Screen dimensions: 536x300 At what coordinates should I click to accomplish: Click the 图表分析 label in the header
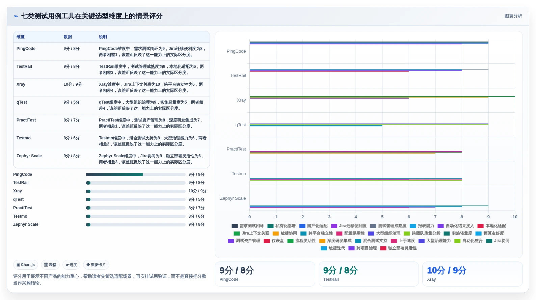pos(513,16)
